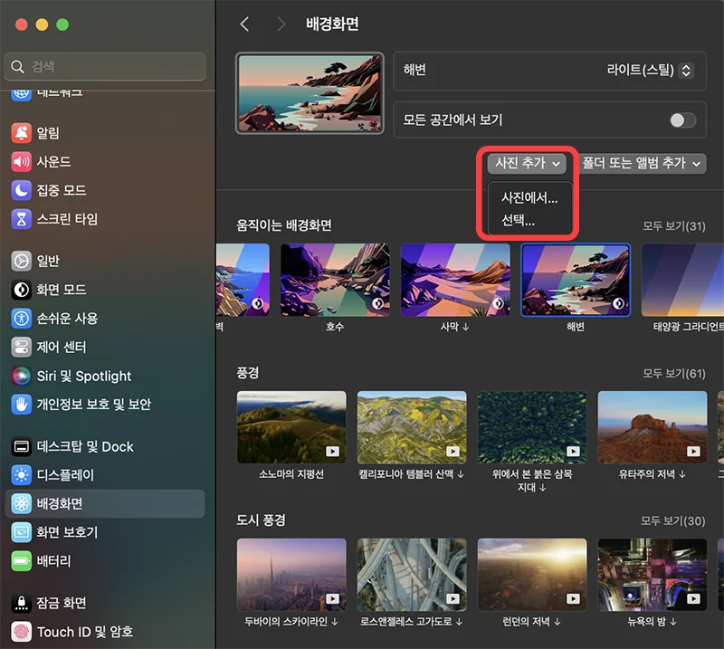Choose 사진에서... menu item
This screenshot has width=724, height=649.
[529, 198]
